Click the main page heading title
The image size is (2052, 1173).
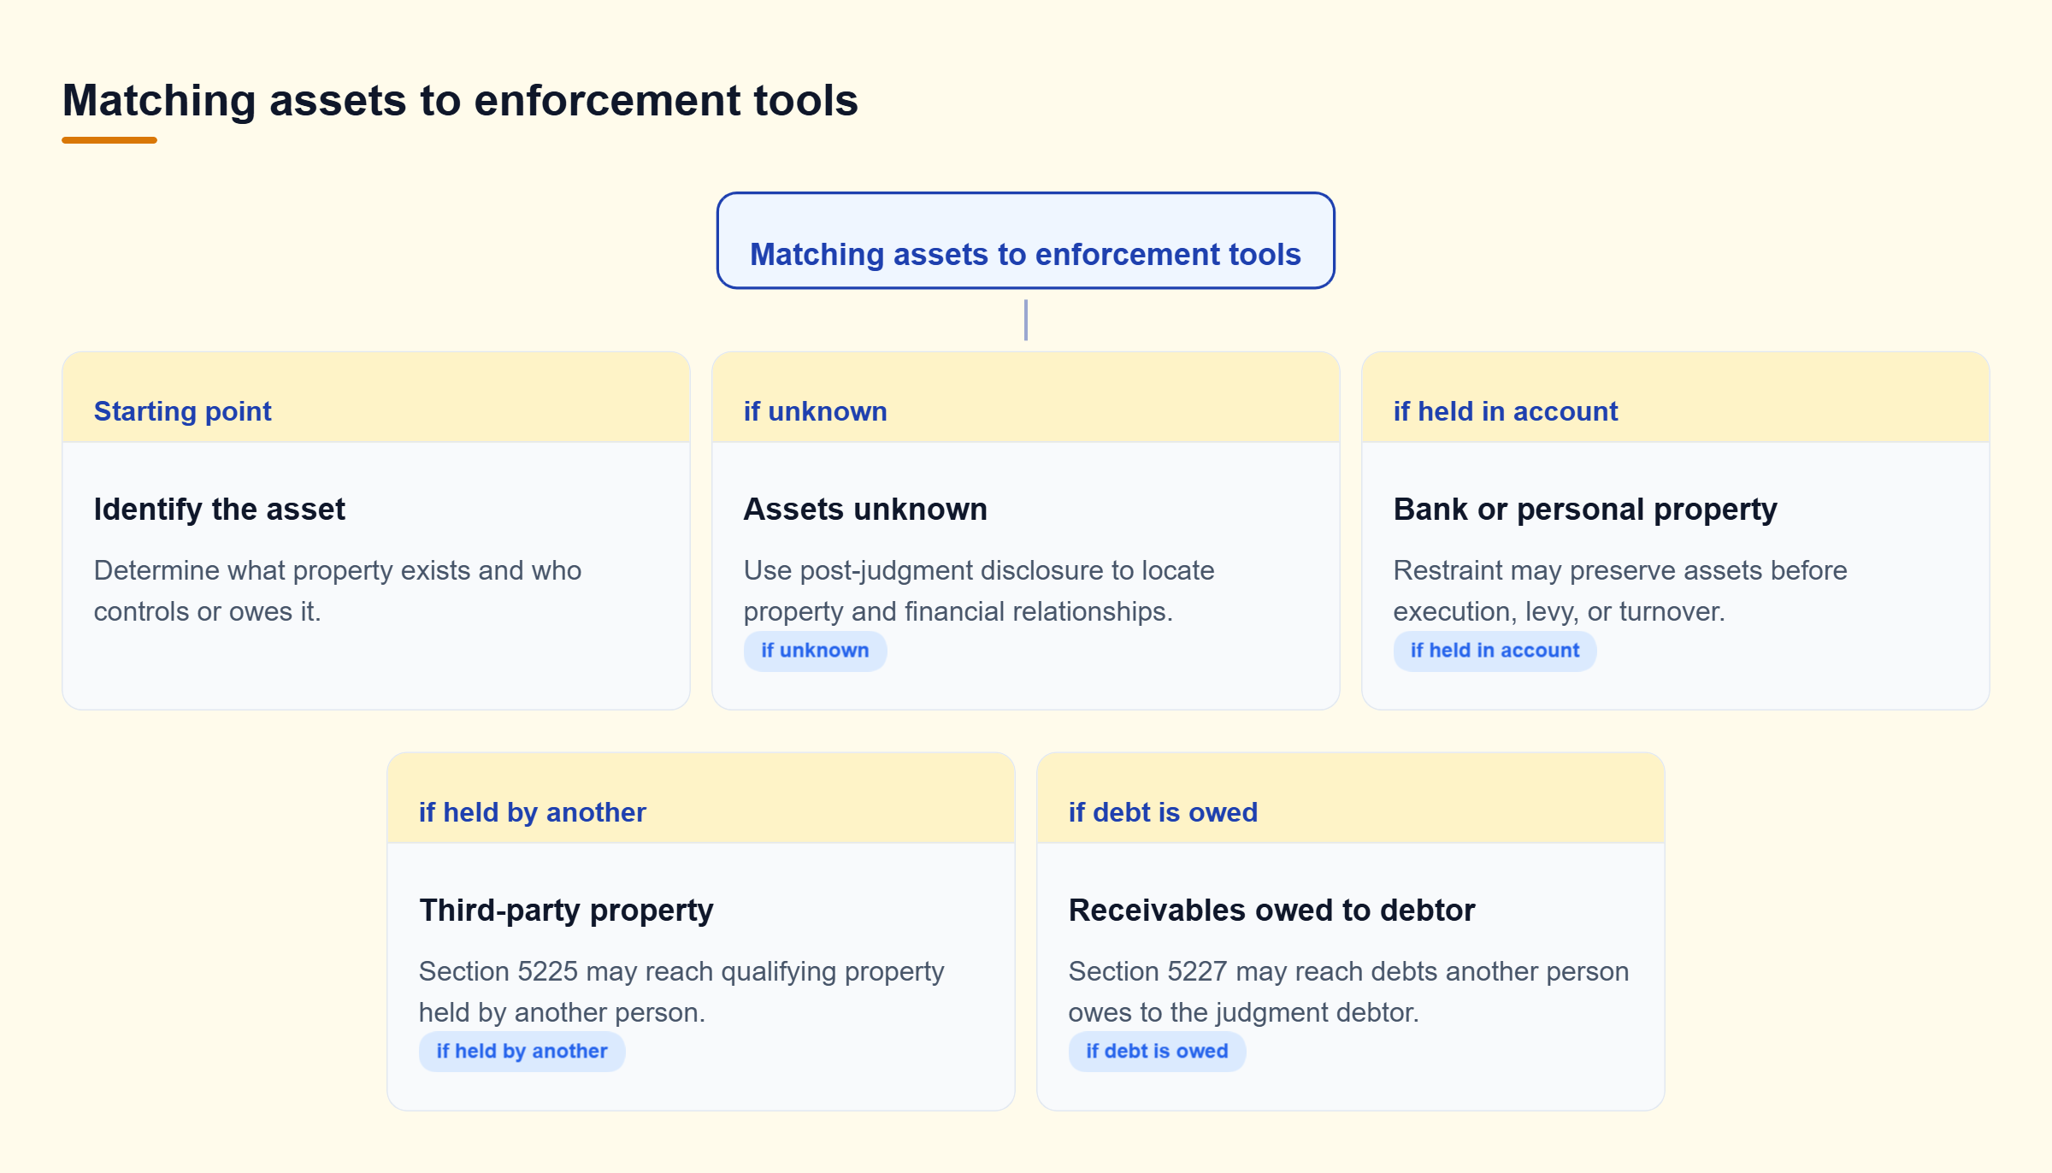460,100
